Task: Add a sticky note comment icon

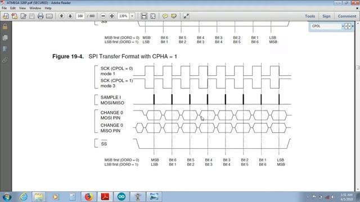Action: click(x=165, y=16)
